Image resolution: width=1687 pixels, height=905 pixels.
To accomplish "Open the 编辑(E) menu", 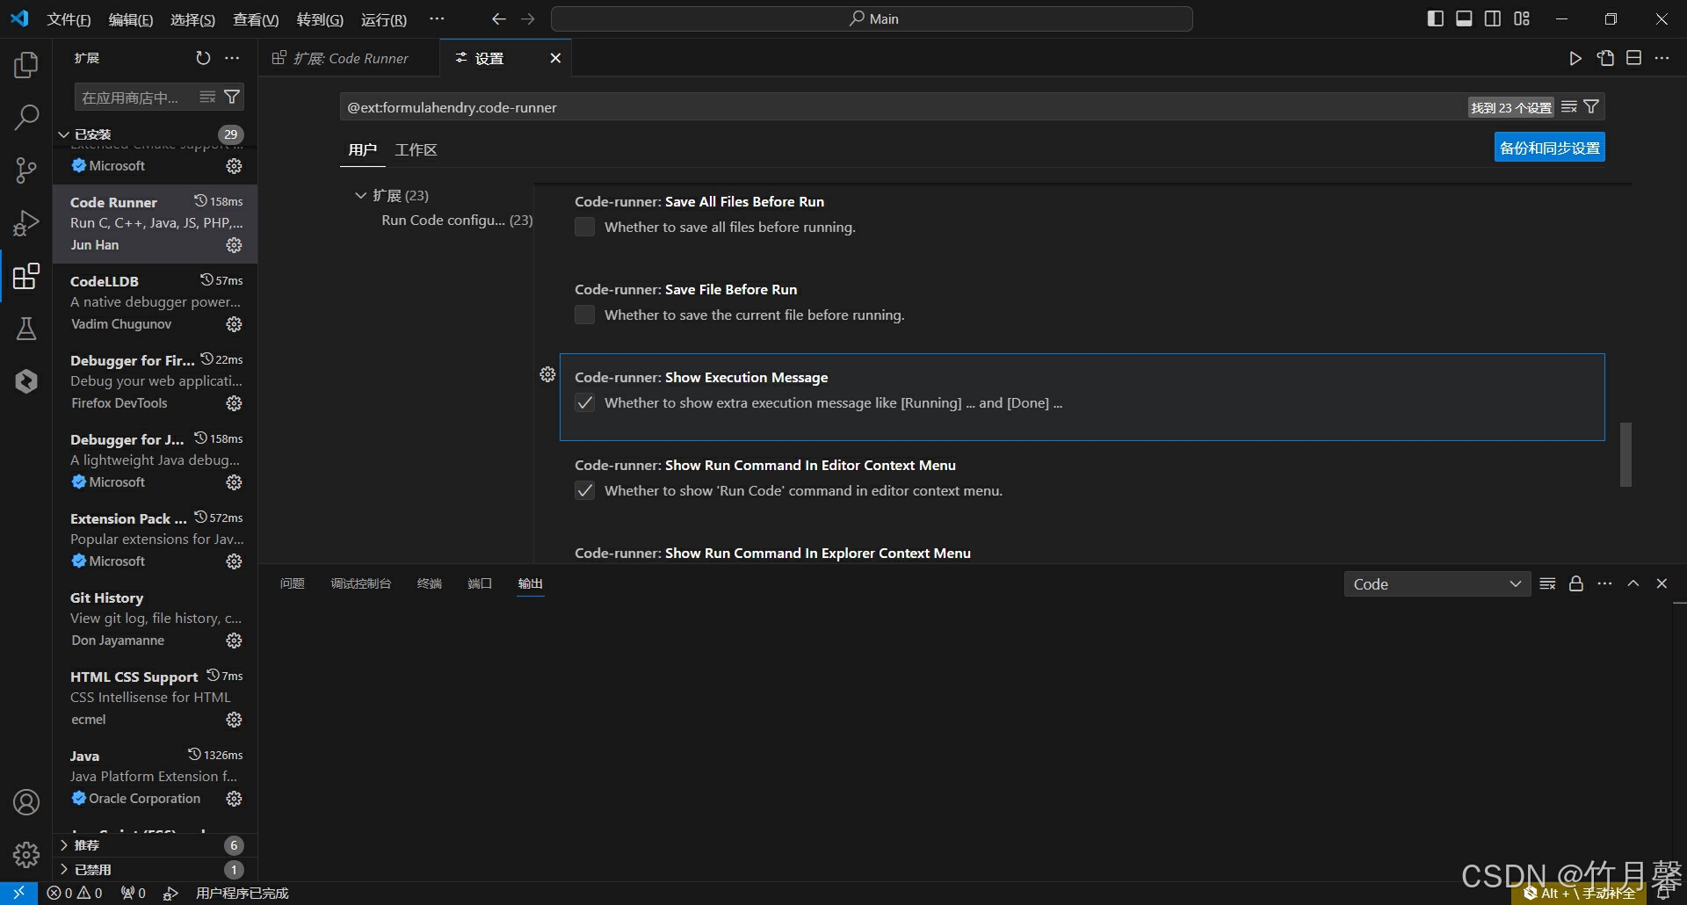I will coord(131,19).
